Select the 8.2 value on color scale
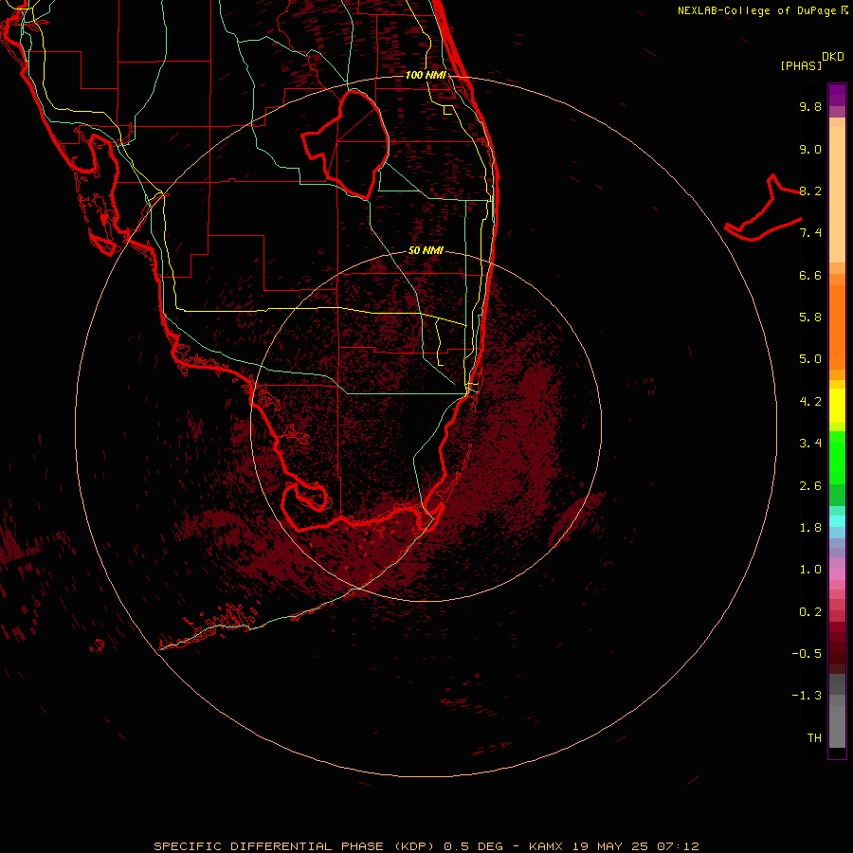The width and height of the screenshot is (853, 853). point(810,191)
